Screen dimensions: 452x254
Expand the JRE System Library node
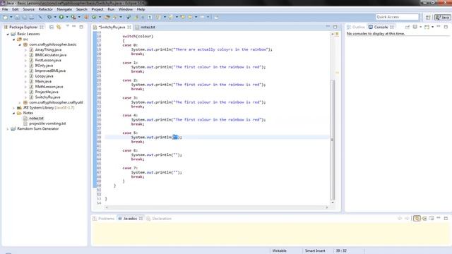point(14,108)
